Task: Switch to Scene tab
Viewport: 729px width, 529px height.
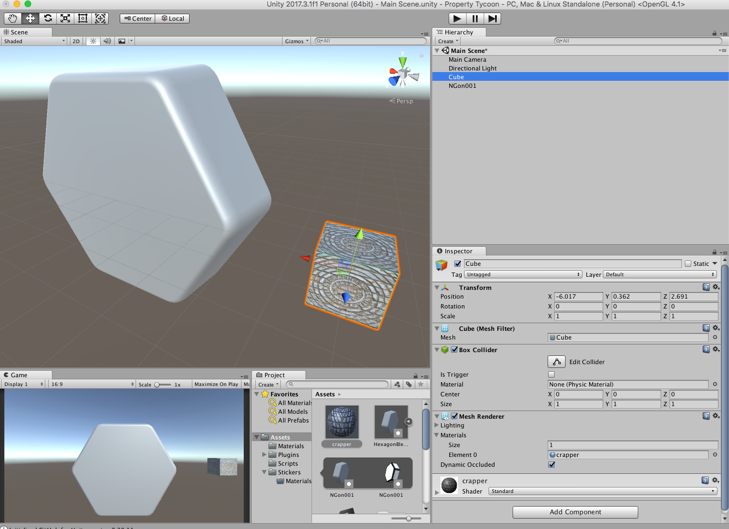Action: 26,32
